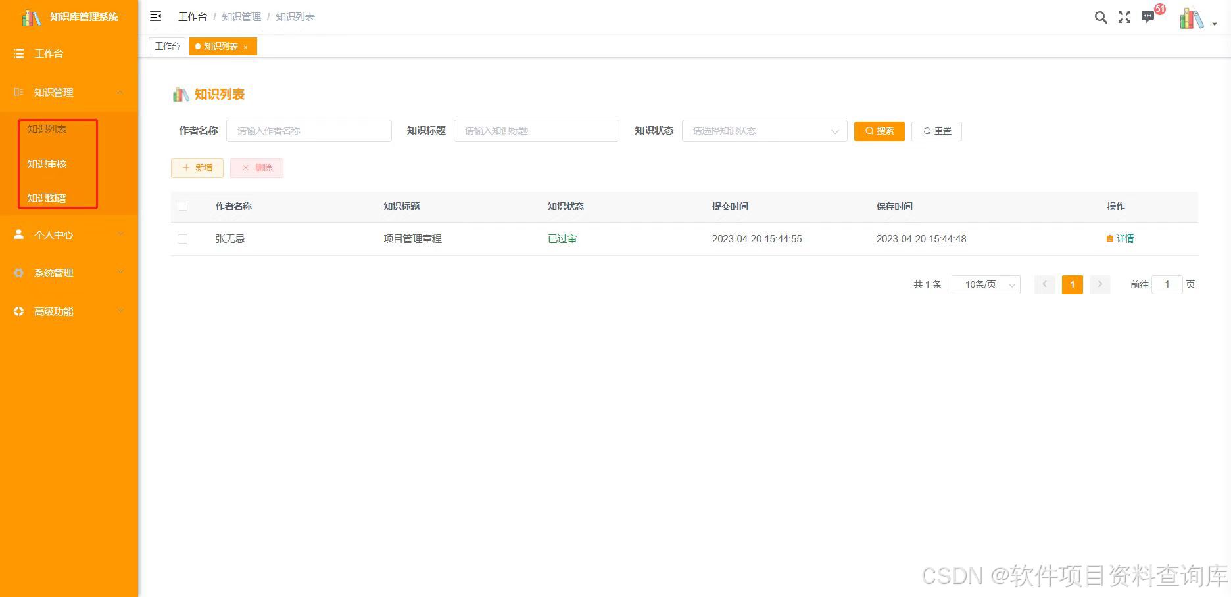Click the 搜索 button
The width and height of the screenshot is (1231, 597).
click(x=879, y=131)
